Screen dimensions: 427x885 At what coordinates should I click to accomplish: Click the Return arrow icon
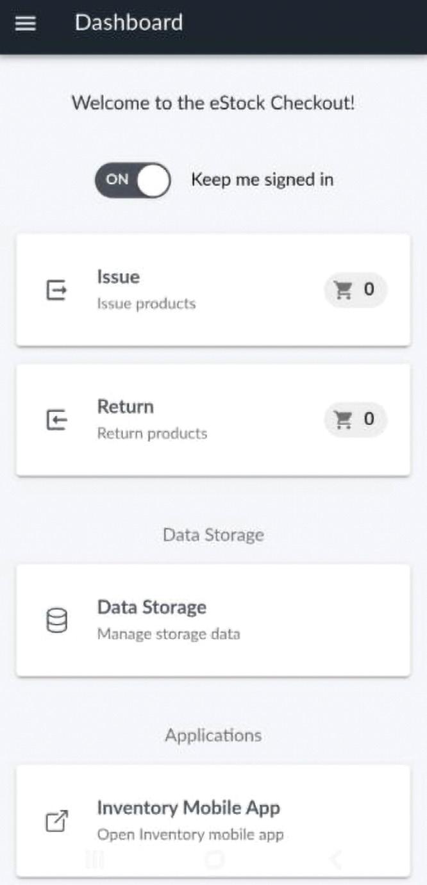click(x=56, y=420)
